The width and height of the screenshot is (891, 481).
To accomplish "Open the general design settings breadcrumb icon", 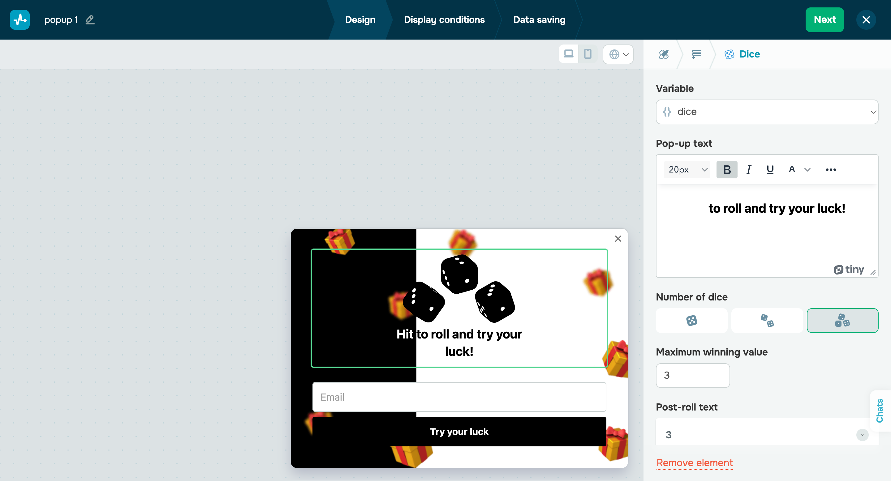I will 663,54.
